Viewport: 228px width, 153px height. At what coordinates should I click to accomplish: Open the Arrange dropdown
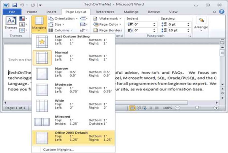point(201,24)
